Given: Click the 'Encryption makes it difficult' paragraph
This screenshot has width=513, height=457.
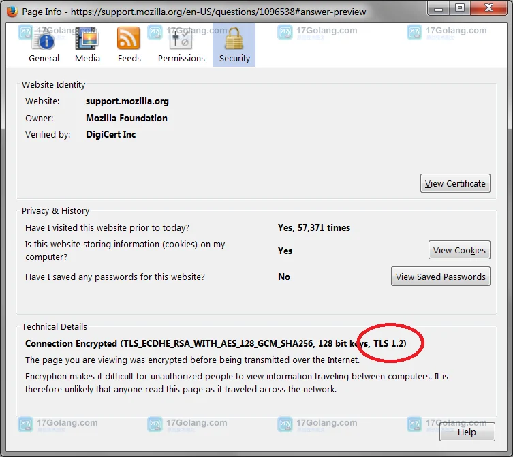Looking at the screenshot, I should 236,383.
